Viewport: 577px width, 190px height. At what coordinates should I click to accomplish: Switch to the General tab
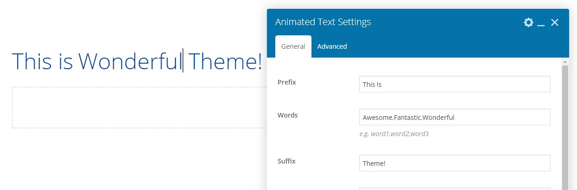click(x=293, y=46)
